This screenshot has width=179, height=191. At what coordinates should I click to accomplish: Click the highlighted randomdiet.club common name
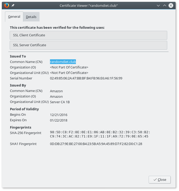point(63,62)
